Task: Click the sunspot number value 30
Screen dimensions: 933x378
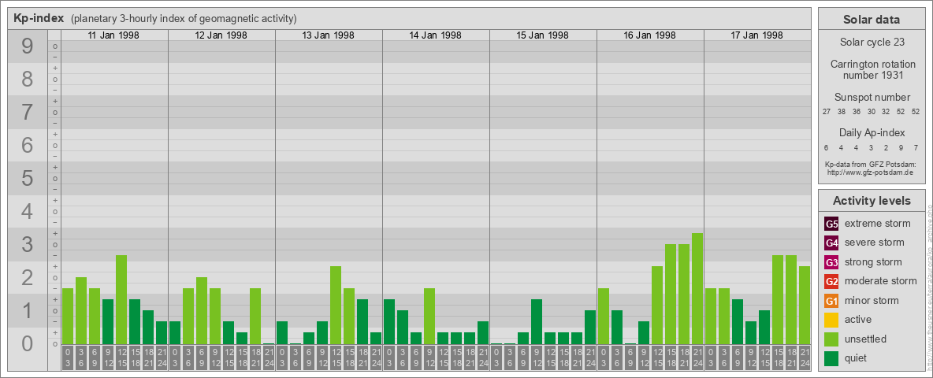Action: [871, 112]
